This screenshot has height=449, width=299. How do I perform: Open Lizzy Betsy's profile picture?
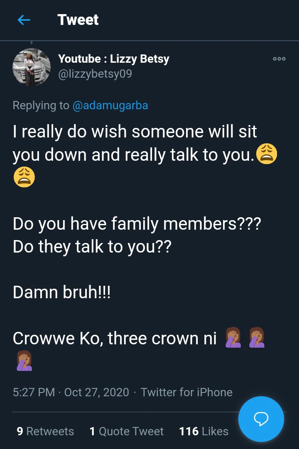pos(32,67)
